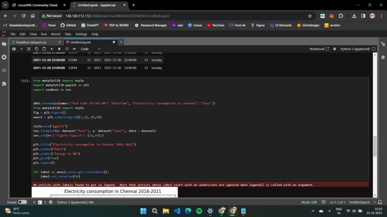
Task: Insert a new cell with the plus icon
Action: 22,49
